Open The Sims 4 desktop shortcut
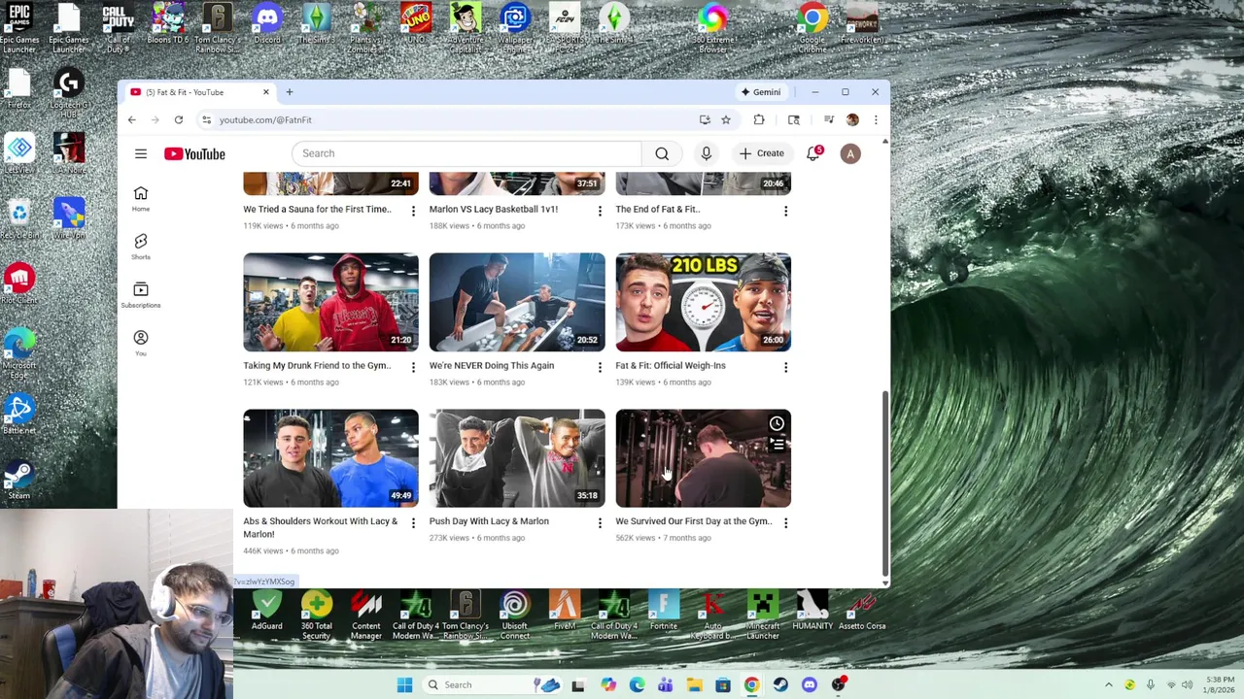1244x699 pixels. (x=613, y=24)
